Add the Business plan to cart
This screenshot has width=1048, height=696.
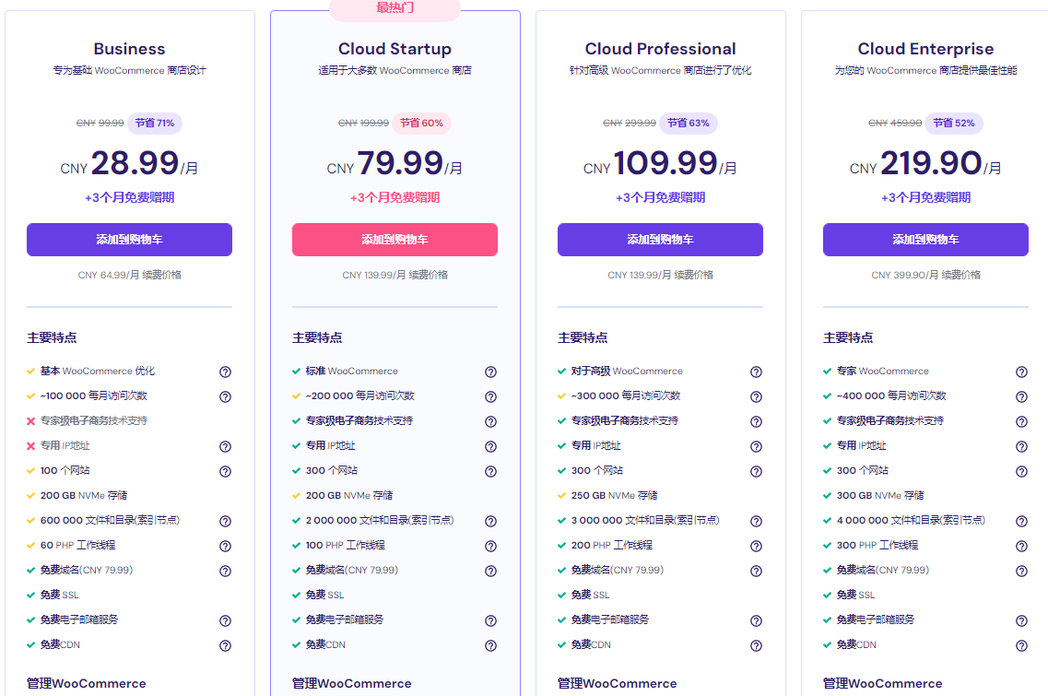coord(129,239)
